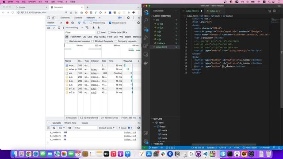Toggle the console sidebar panel icon

[x=49, y=128]
